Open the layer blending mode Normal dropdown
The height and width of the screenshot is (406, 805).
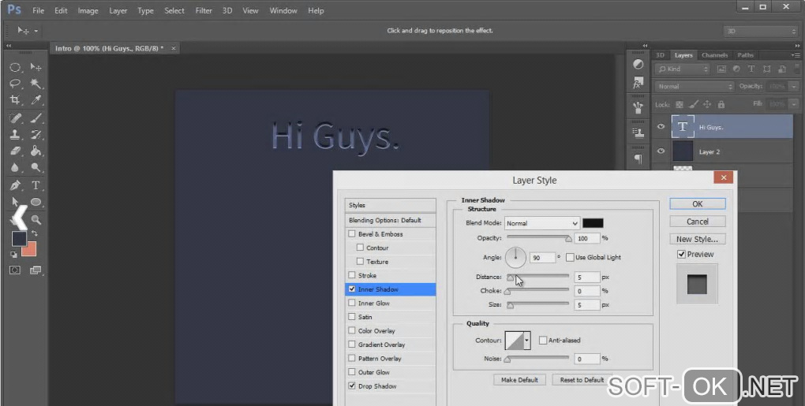tap(695, 86)
